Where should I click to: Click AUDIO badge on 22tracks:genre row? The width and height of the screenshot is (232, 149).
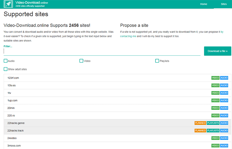(224, 123)
